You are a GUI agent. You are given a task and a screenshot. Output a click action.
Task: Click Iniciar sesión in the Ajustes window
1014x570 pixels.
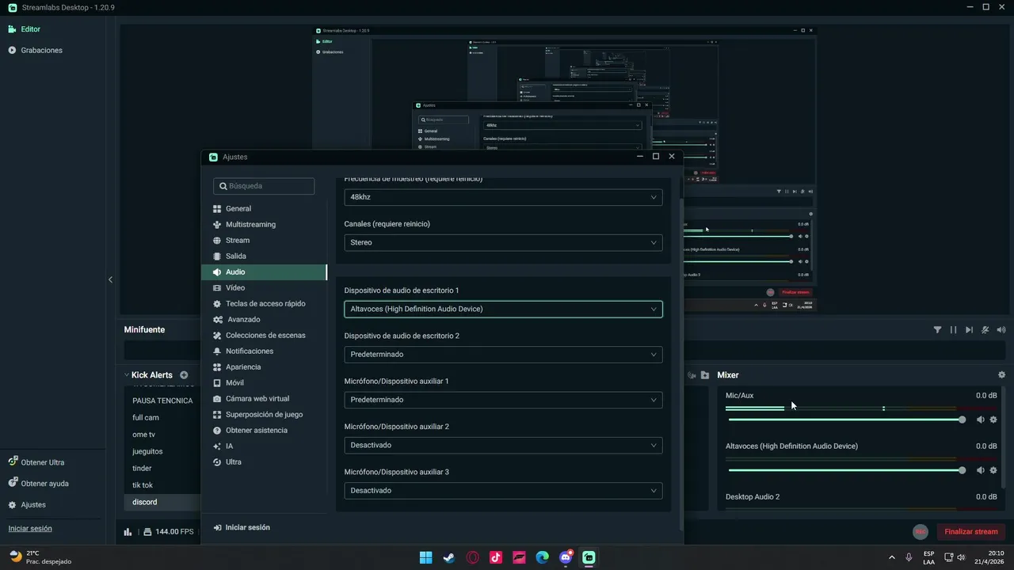pyautogui.click(x=242, y=527)
